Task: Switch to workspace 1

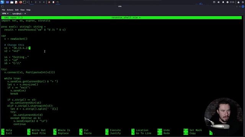Action: 31,2
